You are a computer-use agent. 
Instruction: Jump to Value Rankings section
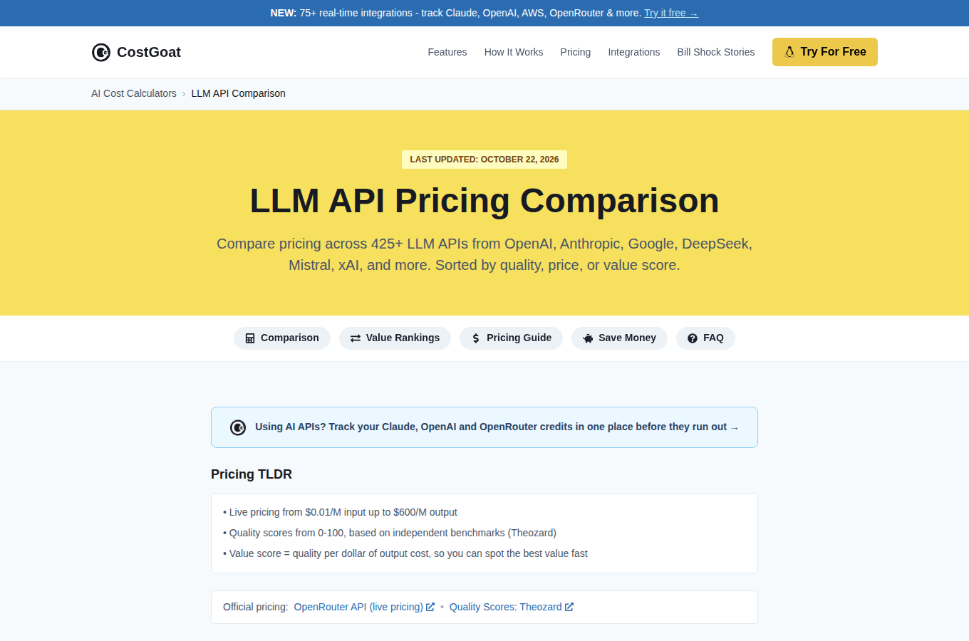pyautogui.click(x=395, y=338)
